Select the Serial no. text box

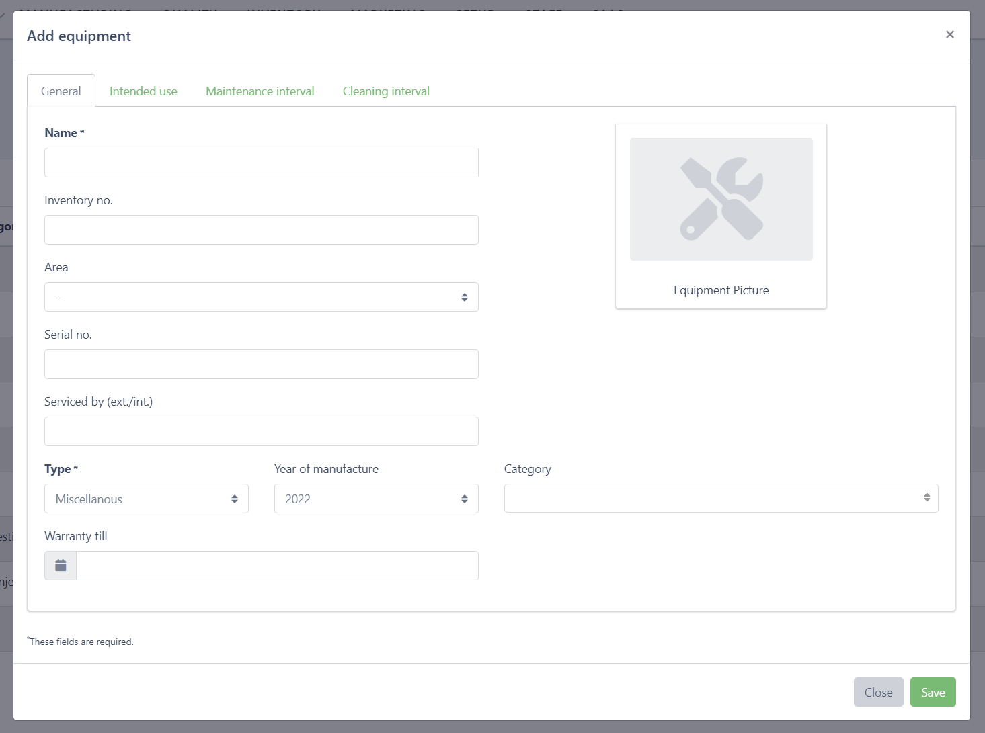click(x=261, y=364)
